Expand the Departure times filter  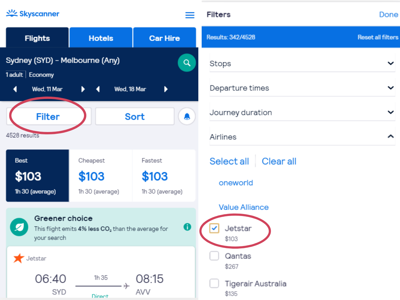[x=302, y=88]
